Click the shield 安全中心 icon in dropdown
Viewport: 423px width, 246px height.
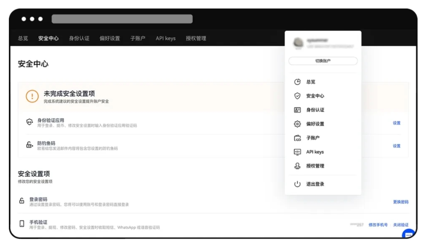pyautogui.click(x=297, y=96)
